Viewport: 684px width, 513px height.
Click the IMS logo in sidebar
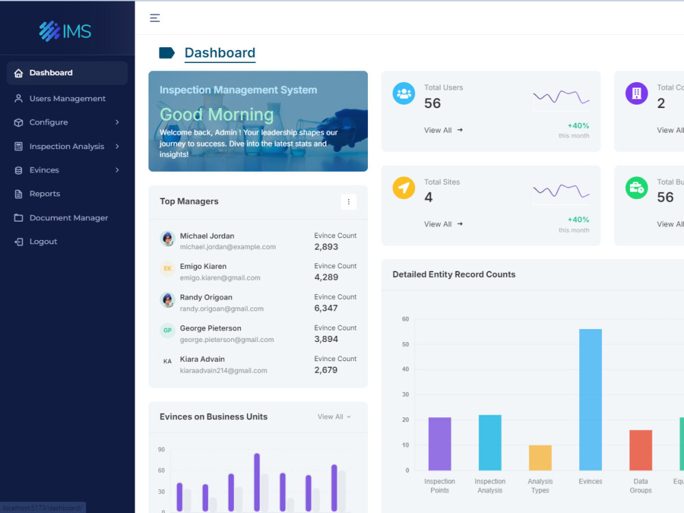point(65,31)
